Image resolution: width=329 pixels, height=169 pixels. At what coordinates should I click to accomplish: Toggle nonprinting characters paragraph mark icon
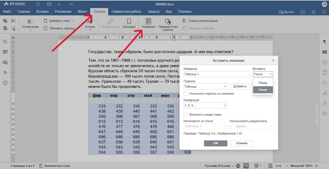pos(325,42)
